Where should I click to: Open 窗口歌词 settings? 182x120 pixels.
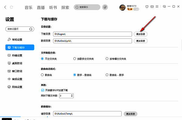[x=15, y=71]
